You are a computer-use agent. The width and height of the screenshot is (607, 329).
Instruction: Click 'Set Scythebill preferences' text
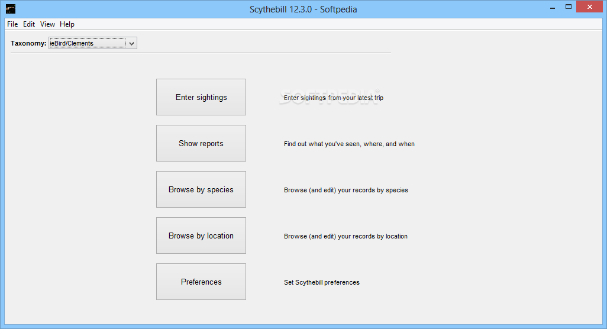322,282
